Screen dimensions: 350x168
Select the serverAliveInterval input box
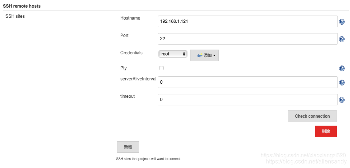click(x=248, y=82)
